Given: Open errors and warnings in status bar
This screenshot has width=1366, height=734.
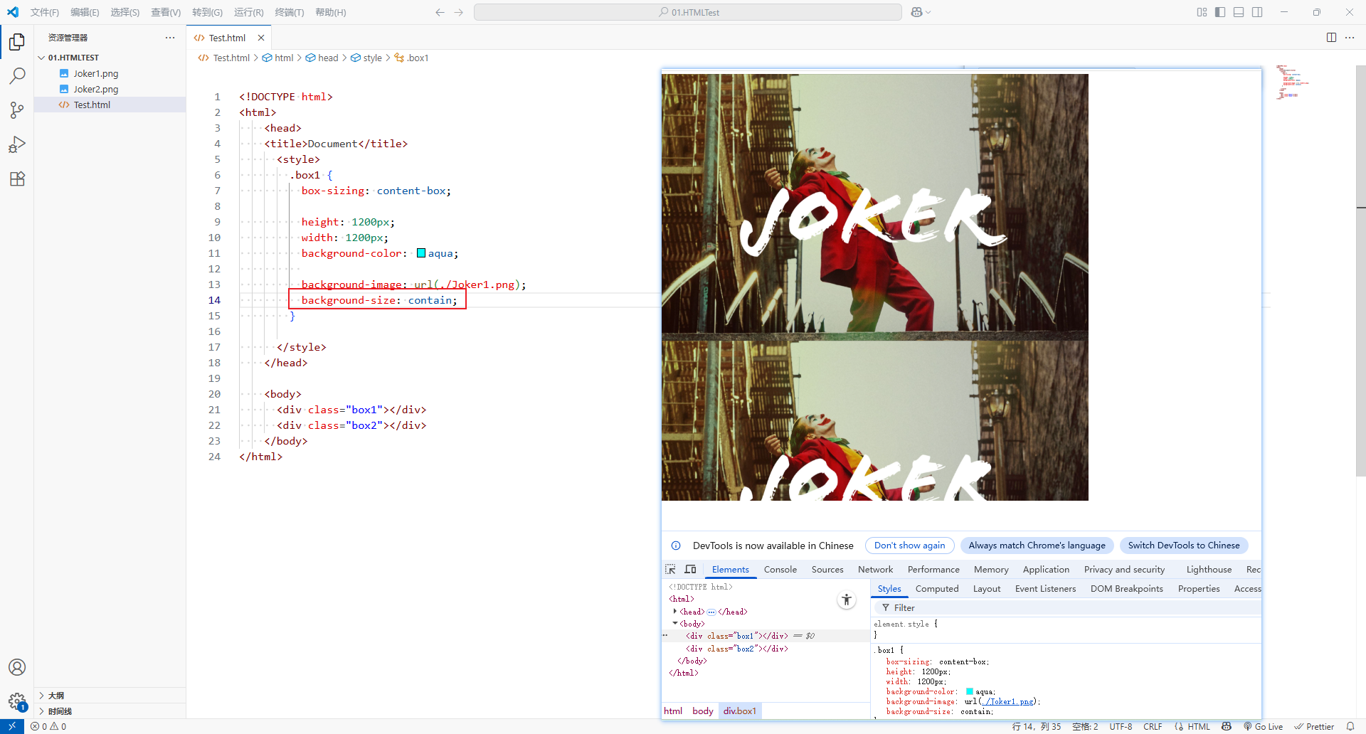Looking at the screenshot, I should click(48, 726).
